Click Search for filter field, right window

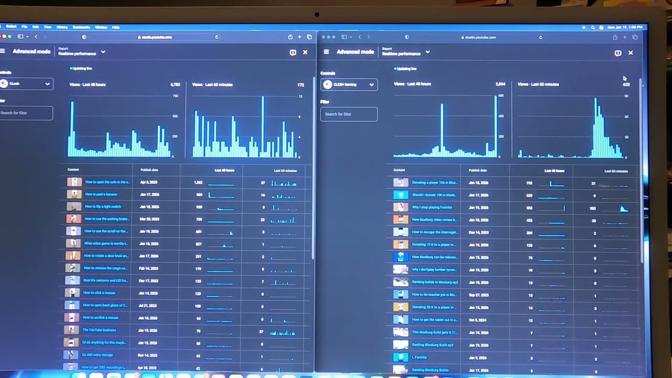pyautogui.click(x=349, y=114)
